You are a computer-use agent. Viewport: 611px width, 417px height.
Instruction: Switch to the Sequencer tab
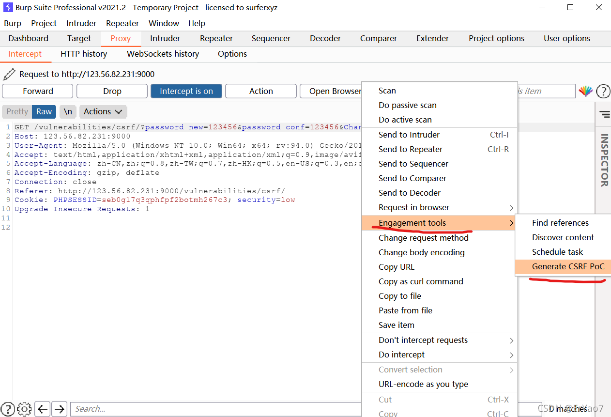tap(271, 38)
